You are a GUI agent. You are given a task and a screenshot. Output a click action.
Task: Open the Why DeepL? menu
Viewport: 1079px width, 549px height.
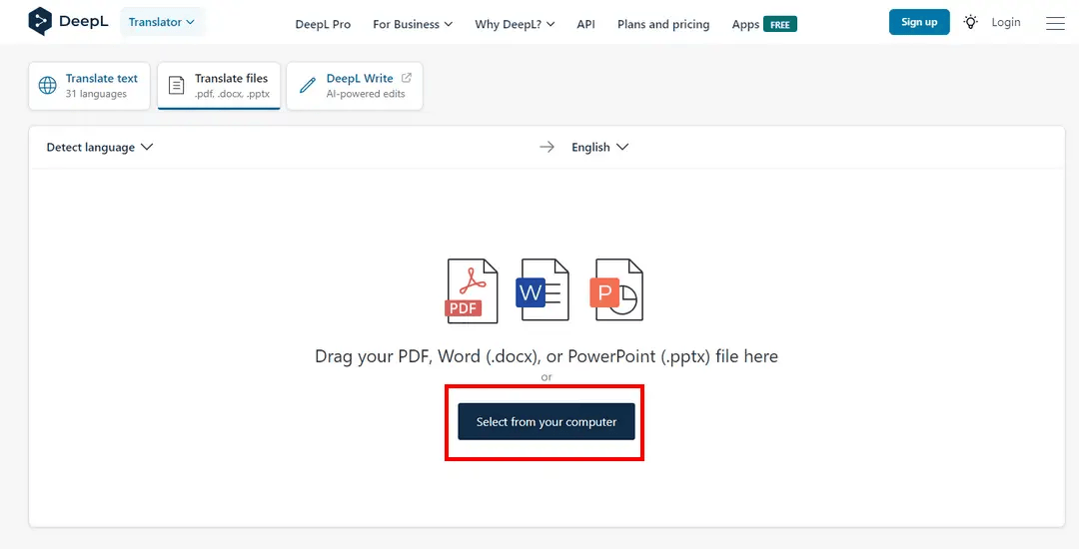(516, 24)
